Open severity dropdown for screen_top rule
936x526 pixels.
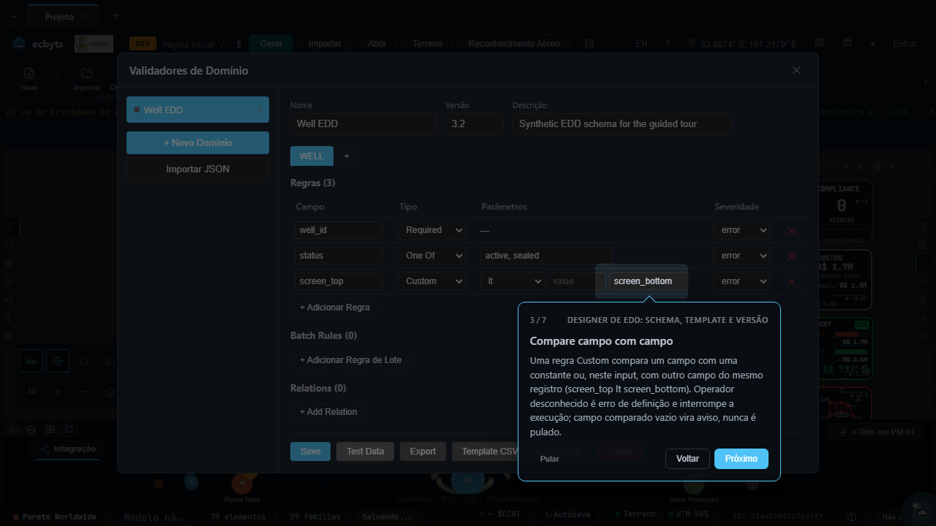click(x=741, y=281)
